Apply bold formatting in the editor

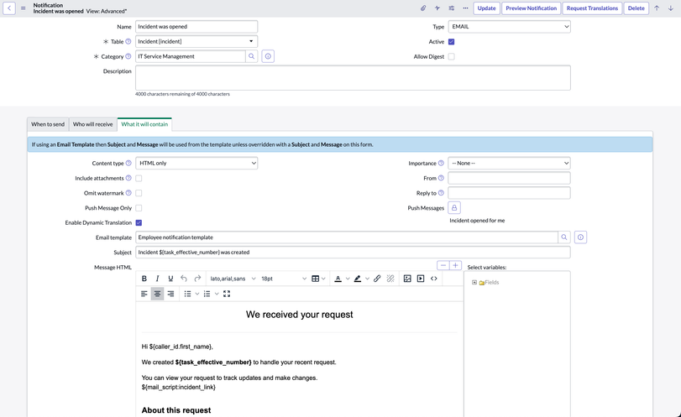[144, 279]
